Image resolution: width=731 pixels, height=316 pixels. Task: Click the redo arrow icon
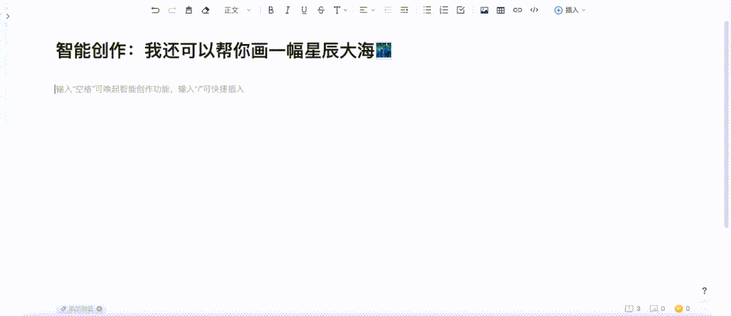[172, 10]
